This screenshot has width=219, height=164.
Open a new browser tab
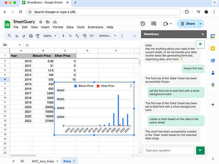click(x=75, y=3)
